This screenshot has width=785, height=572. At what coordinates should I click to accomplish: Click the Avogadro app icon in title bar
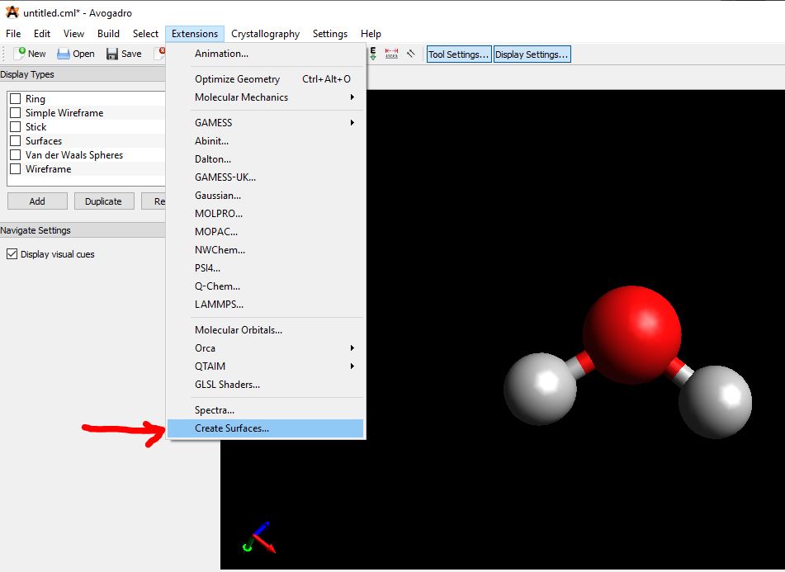pyautogui.click(x=12, y=12)
